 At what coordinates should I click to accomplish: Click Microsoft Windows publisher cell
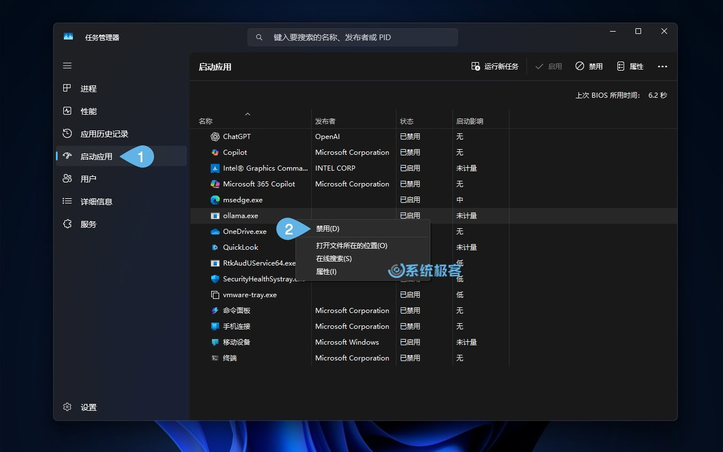(347, 342)
